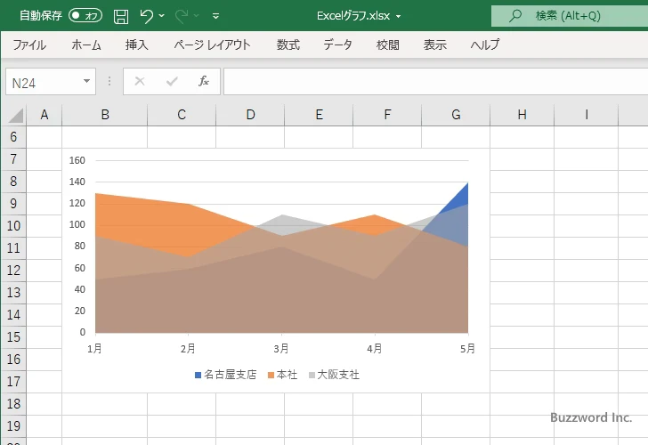The image size is (648, 445).
Task: Click the formula bar Cancel X icon
Action: point(140,81)
